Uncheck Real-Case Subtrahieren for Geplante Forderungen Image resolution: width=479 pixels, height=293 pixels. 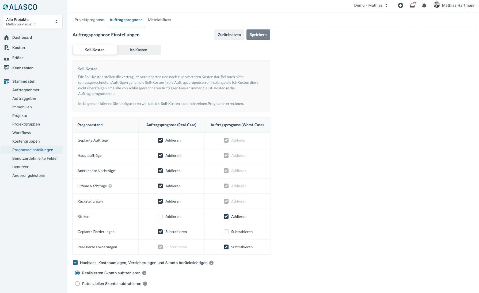click(x=160, y=232)
